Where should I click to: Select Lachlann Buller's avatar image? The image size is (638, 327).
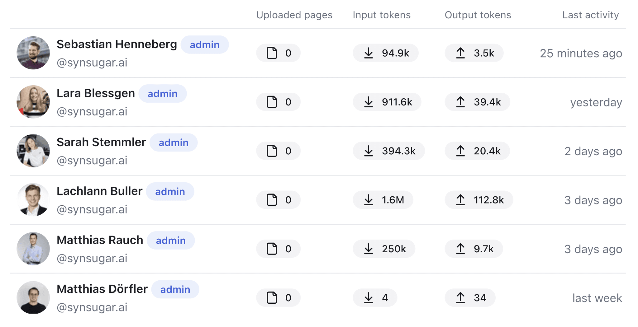[x=33, y=200]
